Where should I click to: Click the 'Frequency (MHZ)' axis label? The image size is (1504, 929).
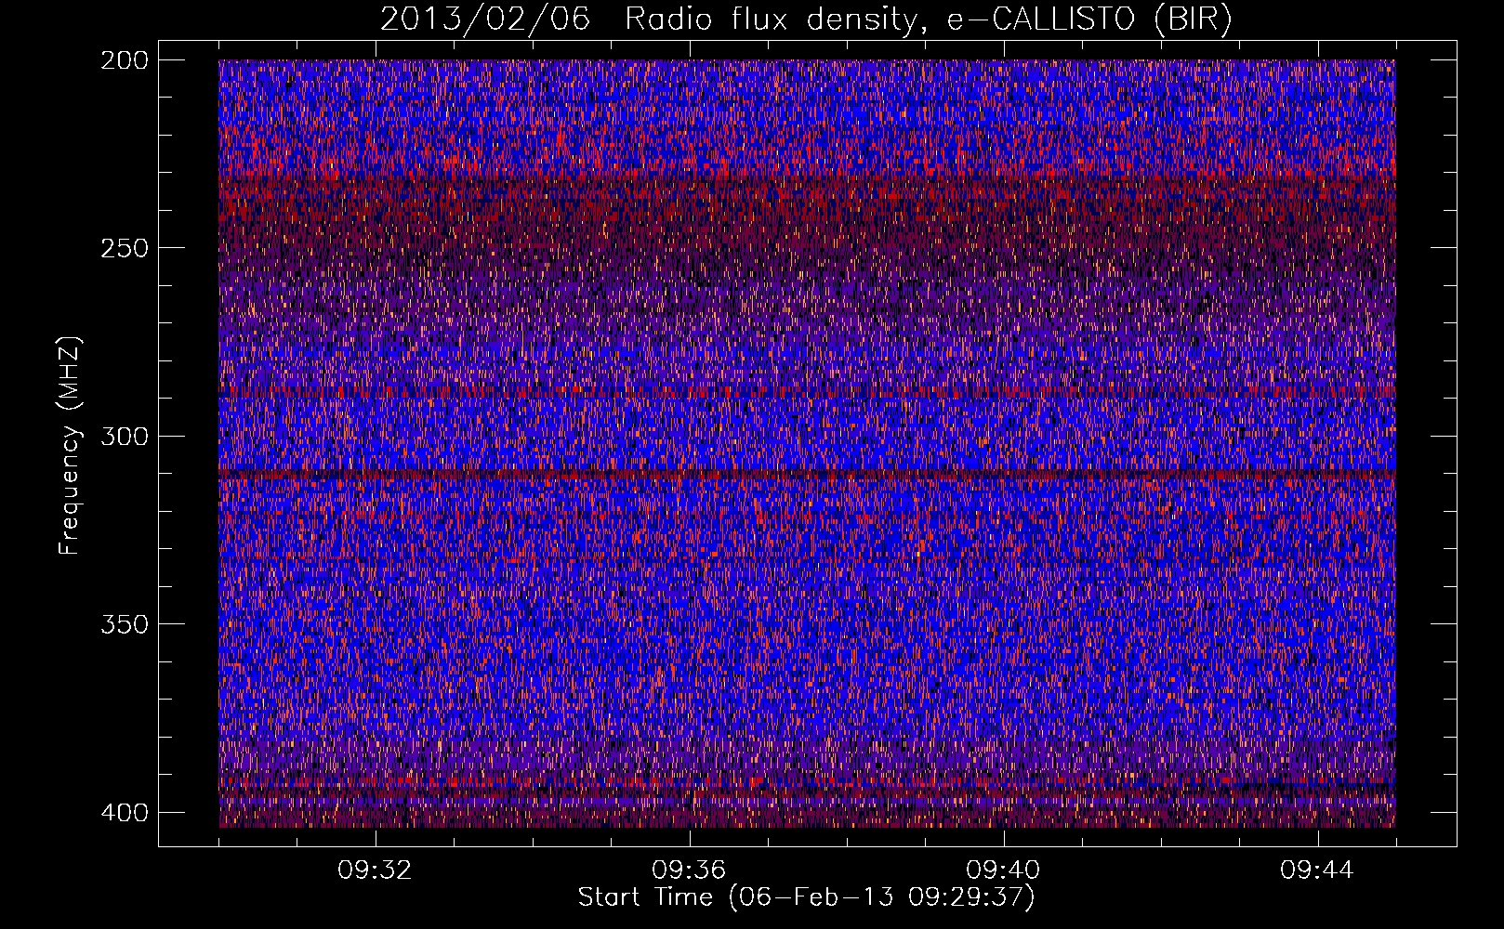(70, 446)
